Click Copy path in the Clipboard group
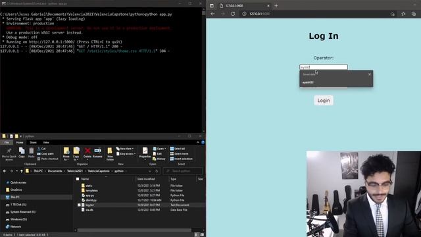This screenshot has width=421, height=237. coord(45,153)
